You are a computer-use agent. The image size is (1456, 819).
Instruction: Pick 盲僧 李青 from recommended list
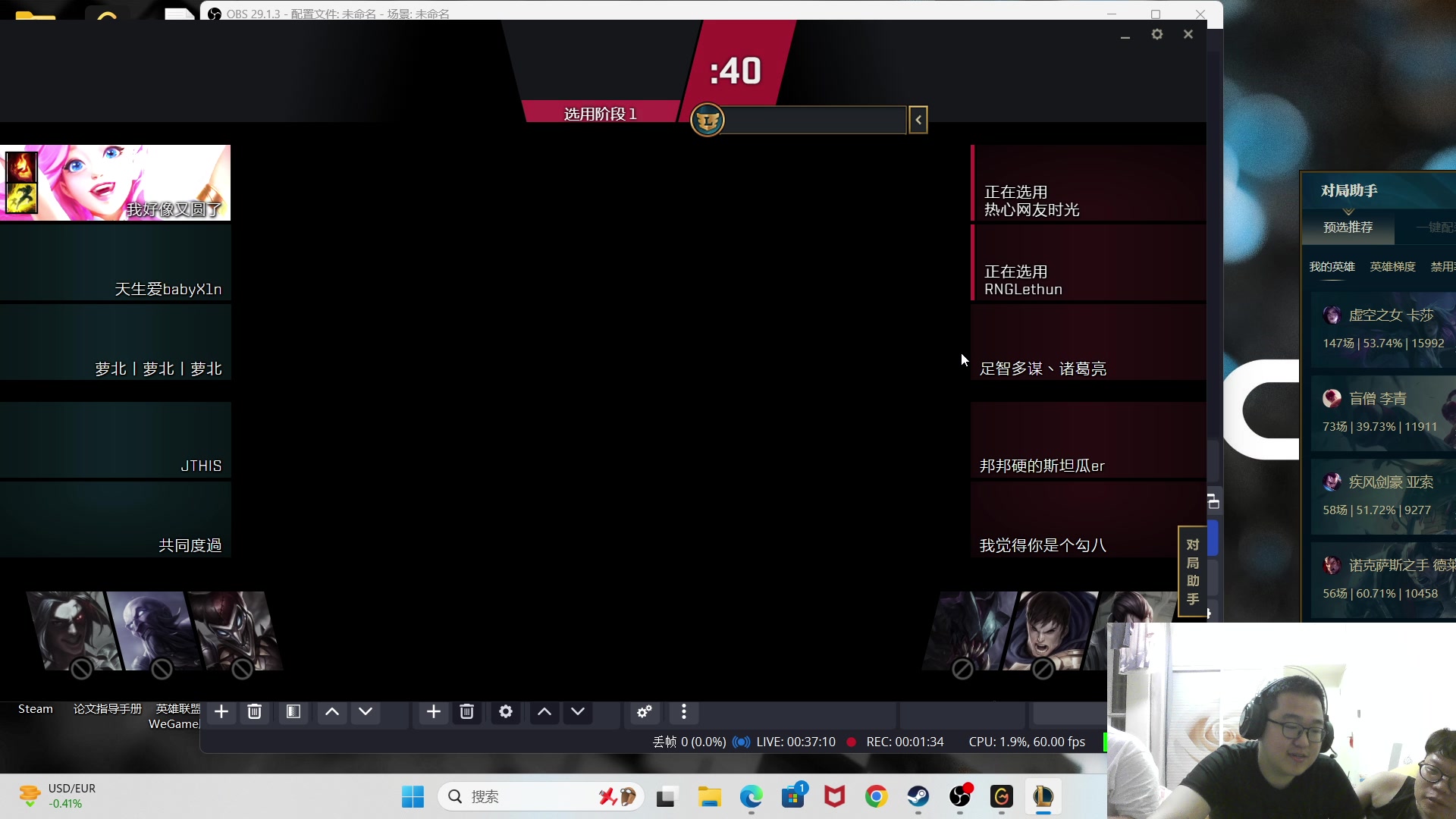(x=1384, y=413)
